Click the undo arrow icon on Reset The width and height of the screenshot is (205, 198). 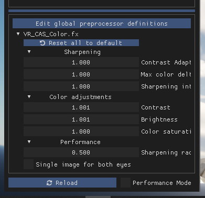click(42, 43)
